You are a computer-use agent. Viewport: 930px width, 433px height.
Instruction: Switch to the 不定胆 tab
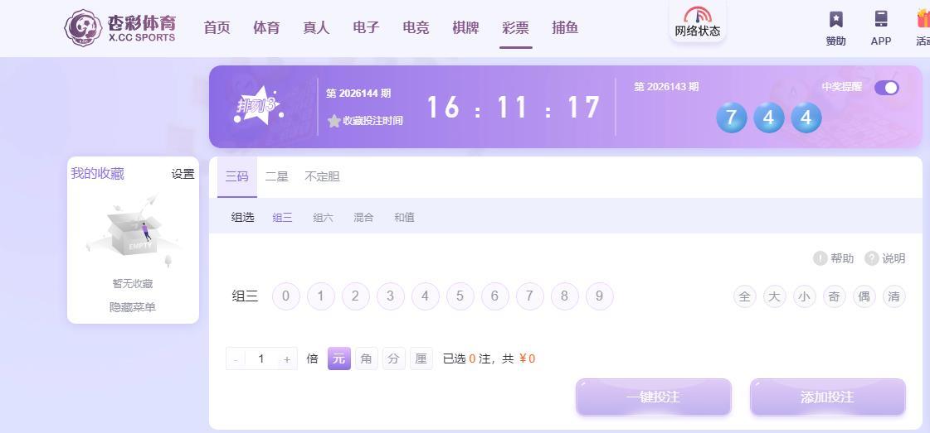pos(322,177)
